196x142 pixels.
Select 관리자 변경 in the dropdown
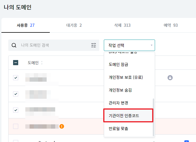[x=128, y=103]
